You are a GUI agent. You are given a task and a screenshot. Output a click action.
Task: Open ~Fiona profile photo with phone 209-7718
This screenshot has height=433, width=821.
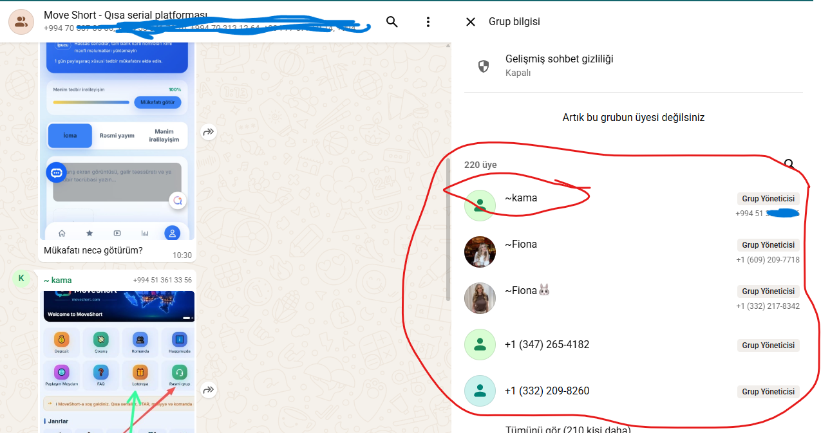(480, 252)
